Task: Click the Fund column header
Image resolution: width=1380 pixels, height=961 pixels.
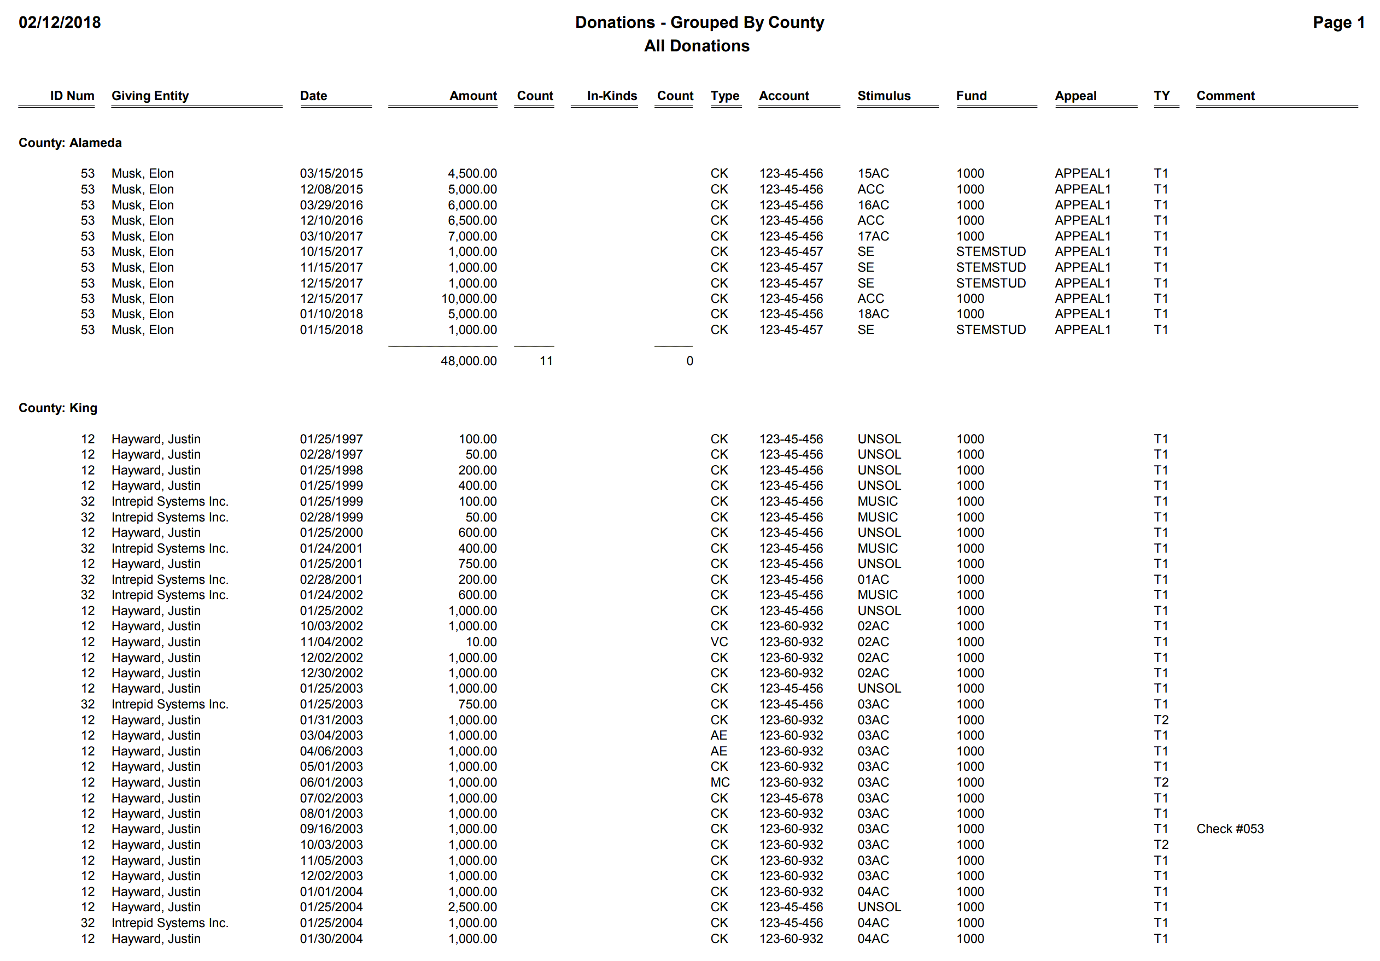Action: pos(971,96)
